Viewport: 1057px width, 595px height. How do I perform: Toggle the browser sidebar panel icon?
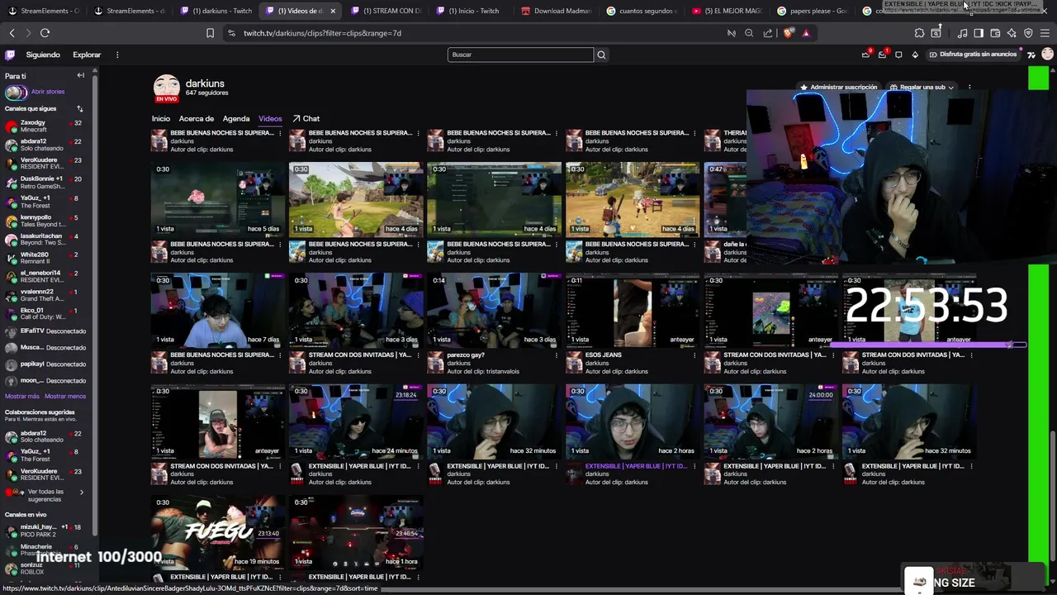click(979, 33)
